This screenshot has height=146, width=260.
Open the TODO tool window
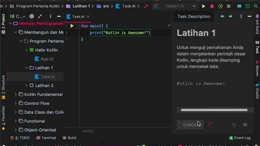click(x=20, y=138)
